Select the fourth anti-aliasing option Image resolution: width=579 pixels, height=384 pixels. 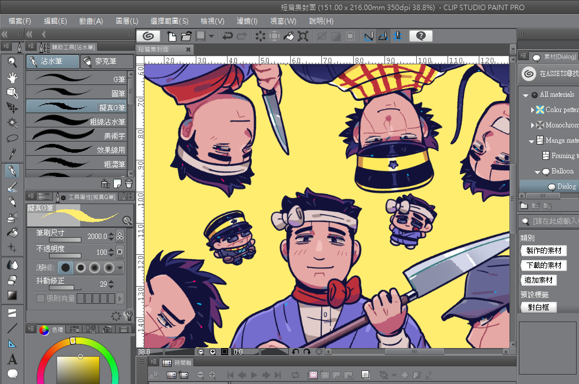[x=109, y=267]
